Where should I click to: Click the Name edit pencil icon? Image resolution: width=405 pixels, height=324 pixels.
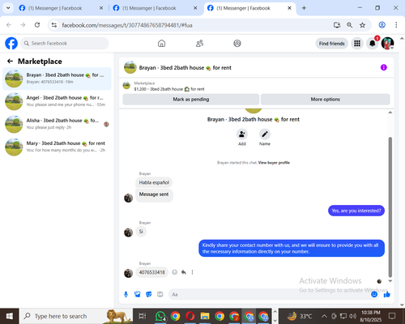[x=265, y=134]
